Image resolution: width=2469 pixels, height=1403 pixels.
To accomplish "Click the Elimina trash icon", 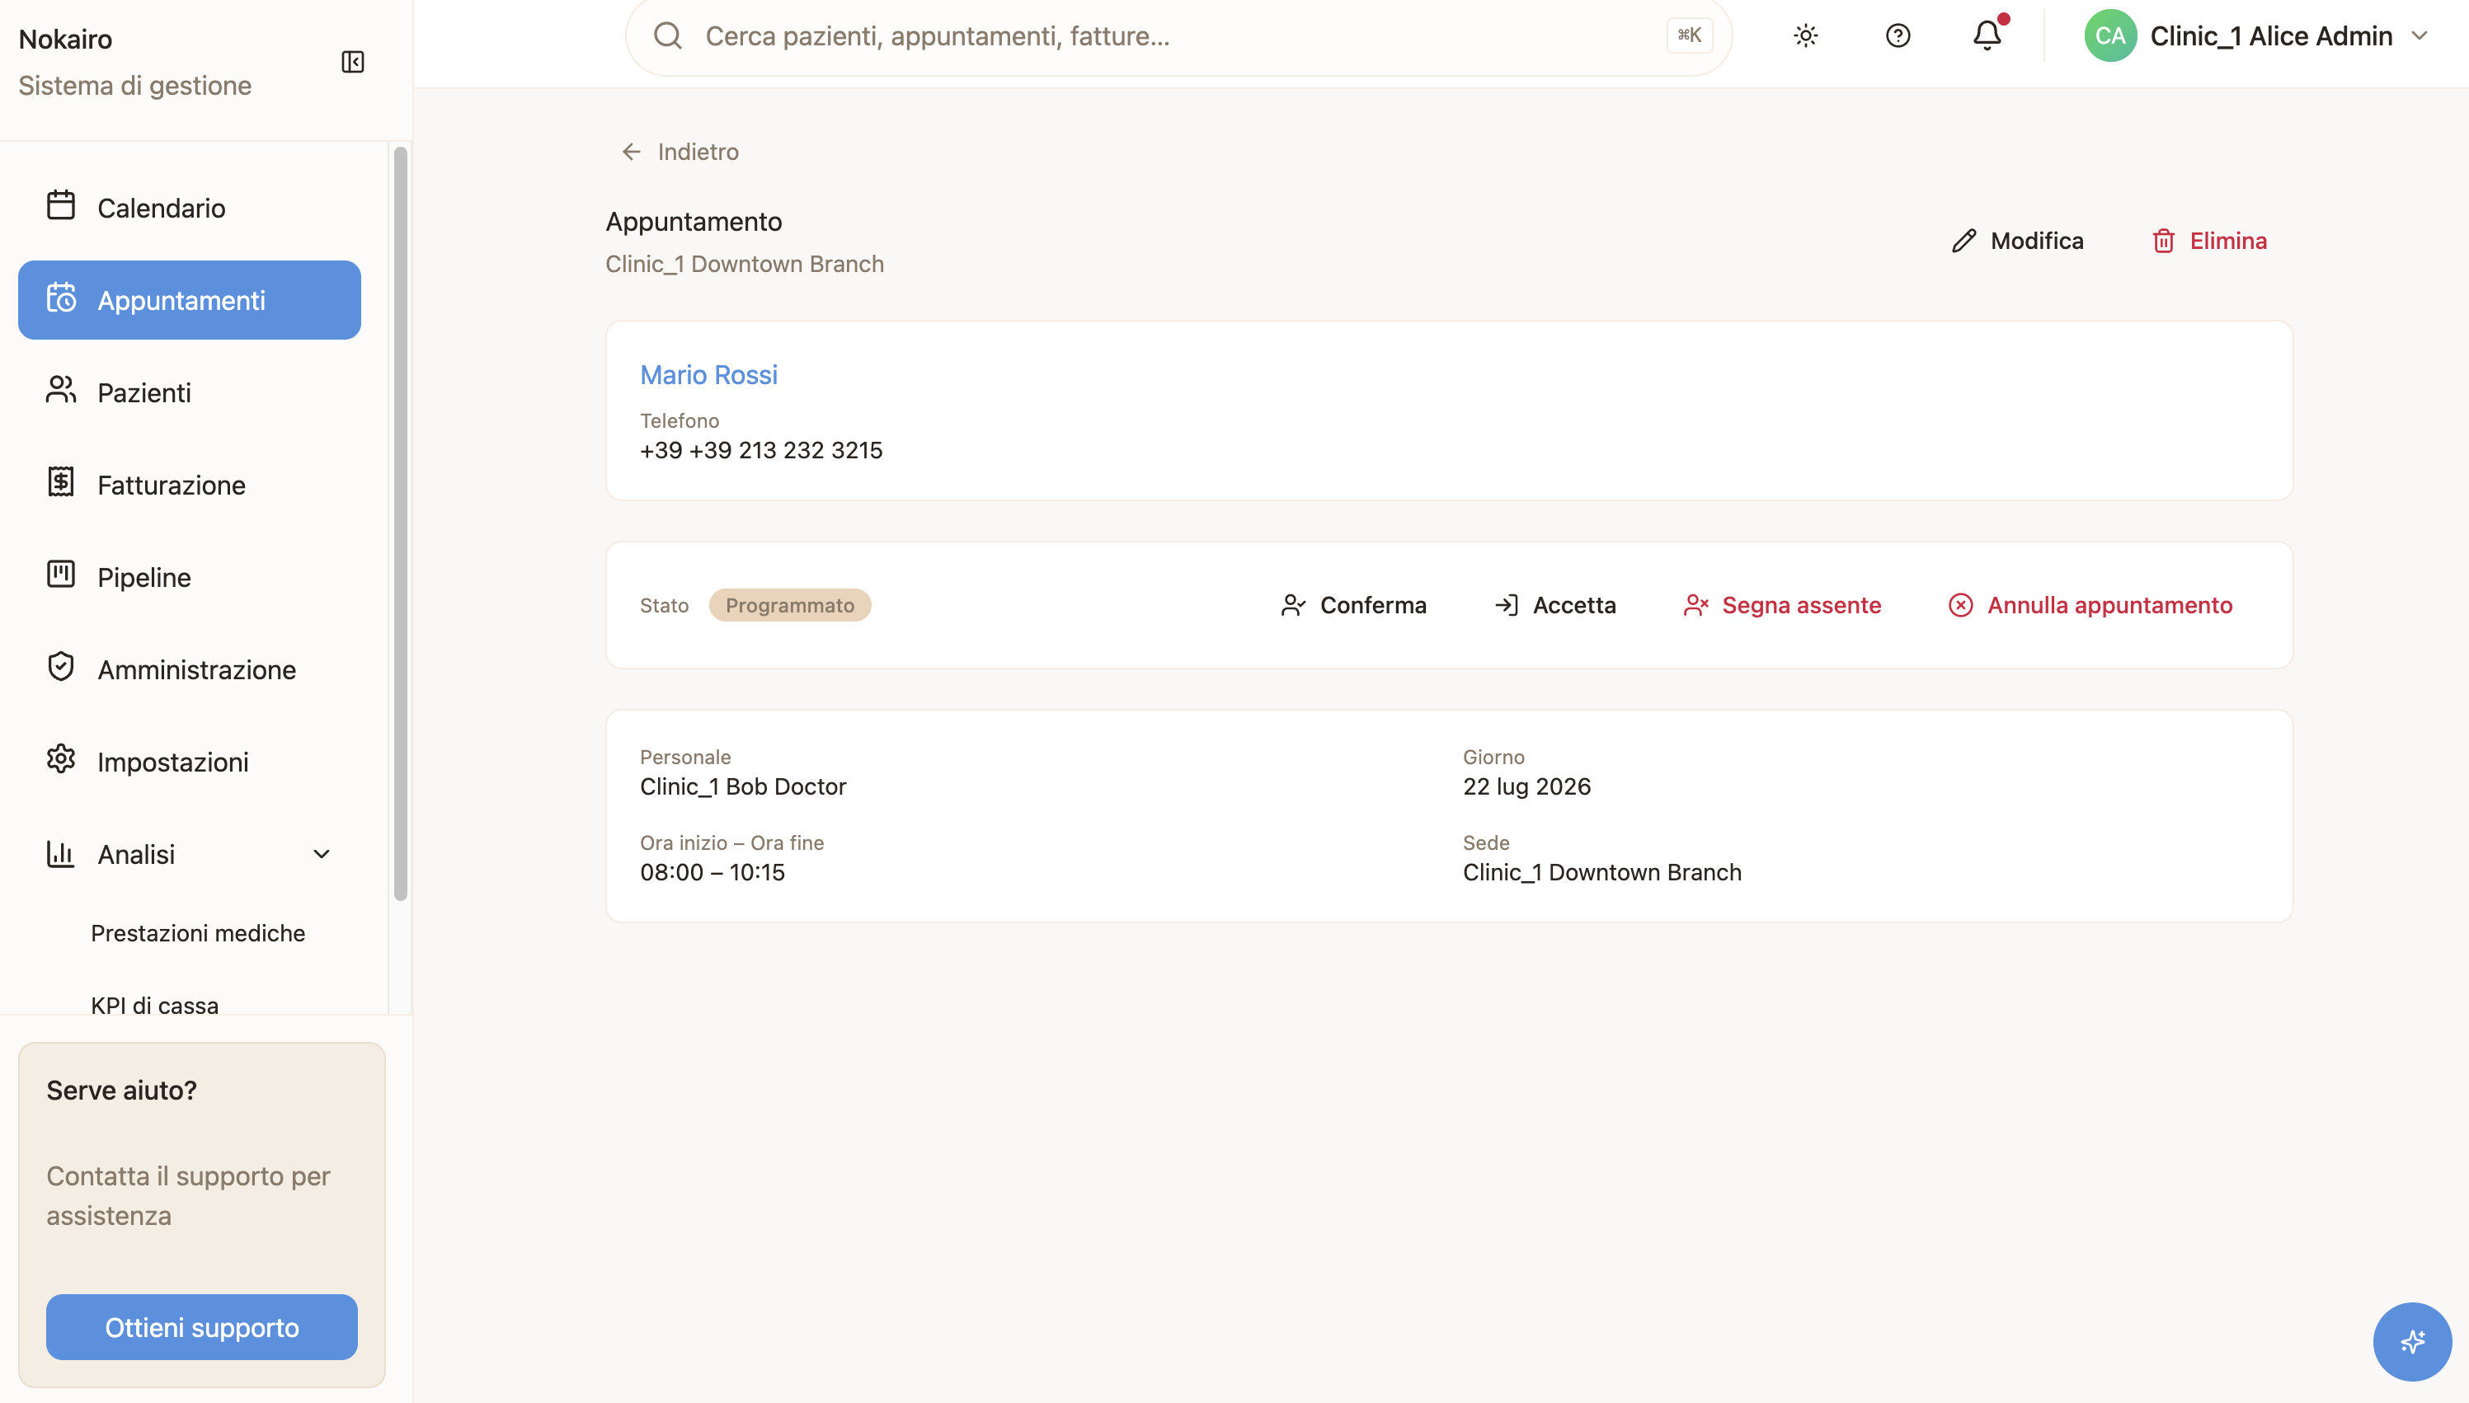I will tap(2164, 241).
